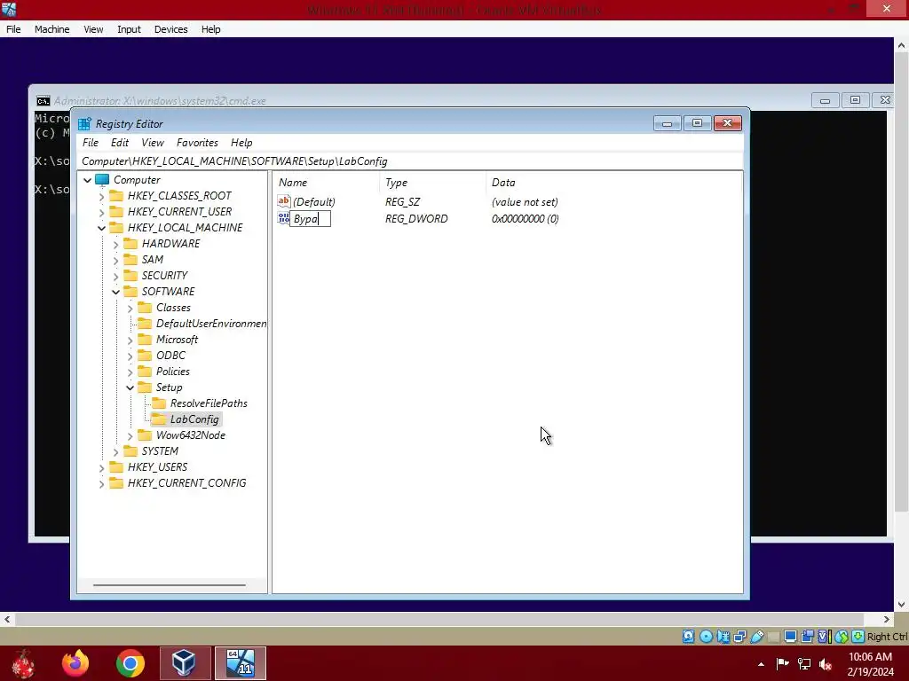This screenshot has width=909, height=681.
Task: Click the green-arrow keyboard capture icon
Action: tap(858, 637)
